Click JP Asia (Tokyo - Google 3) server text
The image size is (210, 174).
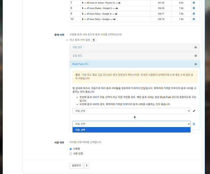pos(99,14)
